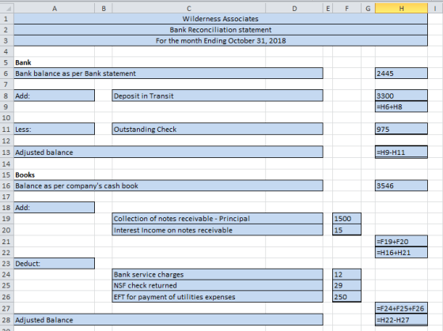Click the Bank Reconciliation statement cell
443x331 pixels.
coord(221,30)
